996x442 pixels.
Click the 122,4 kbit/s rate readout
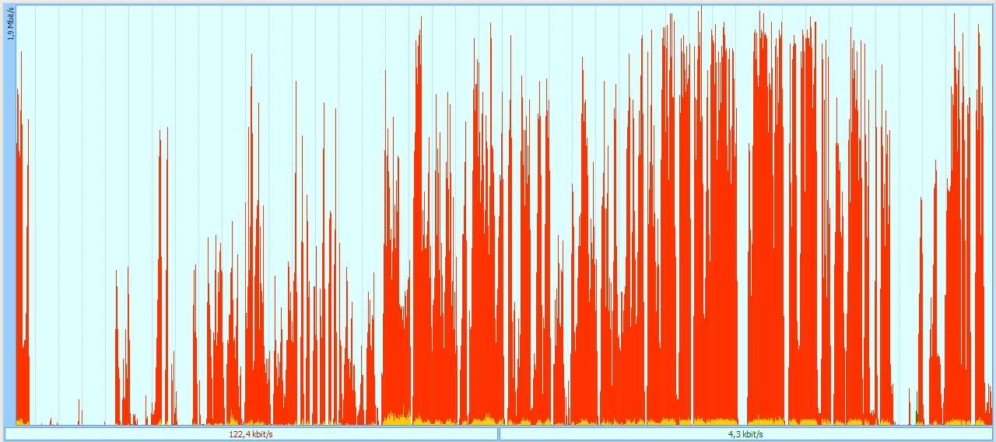251,434
